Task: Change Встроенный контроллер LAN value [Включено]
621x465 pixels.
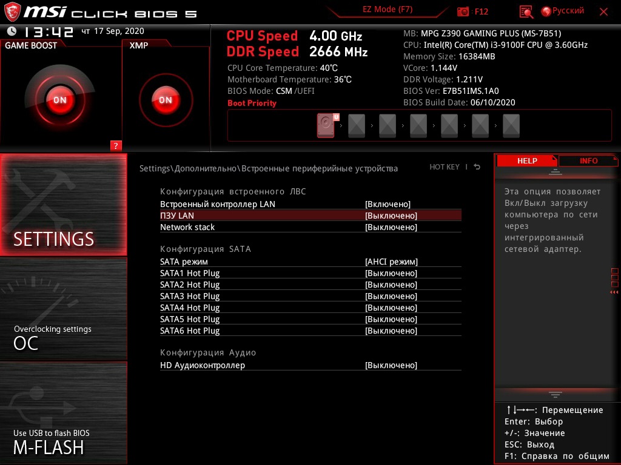Action: (x=388, y=204)
